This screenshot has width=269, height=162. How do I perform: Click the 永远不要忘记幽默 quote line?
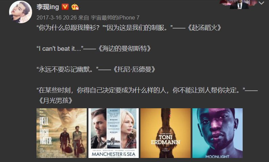point(68,70)
